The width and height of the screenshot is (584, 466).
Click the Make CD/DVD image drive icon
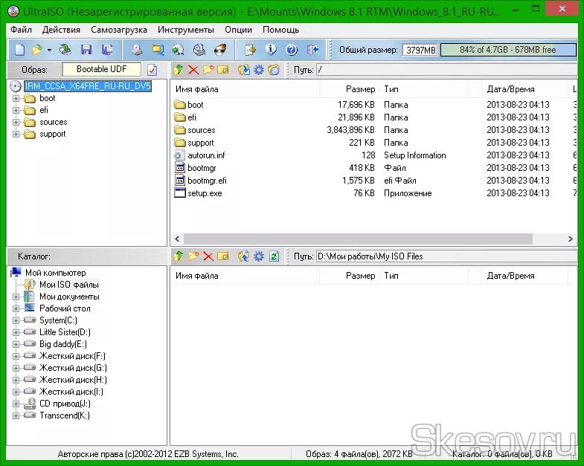tap(137, 50)
